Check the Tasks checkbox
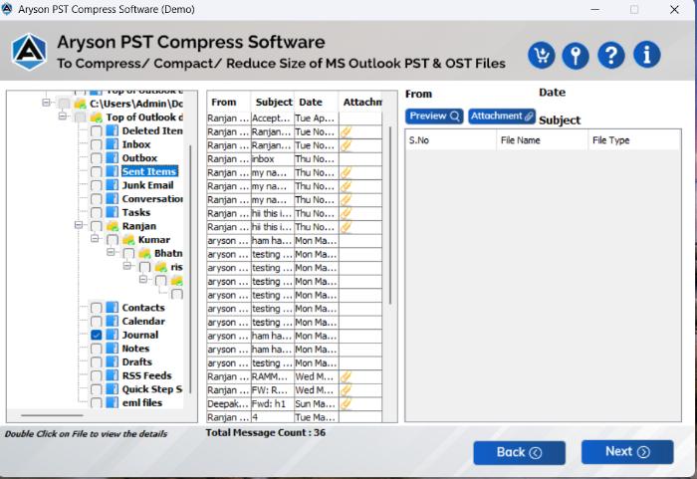 [x=96, y=212]
